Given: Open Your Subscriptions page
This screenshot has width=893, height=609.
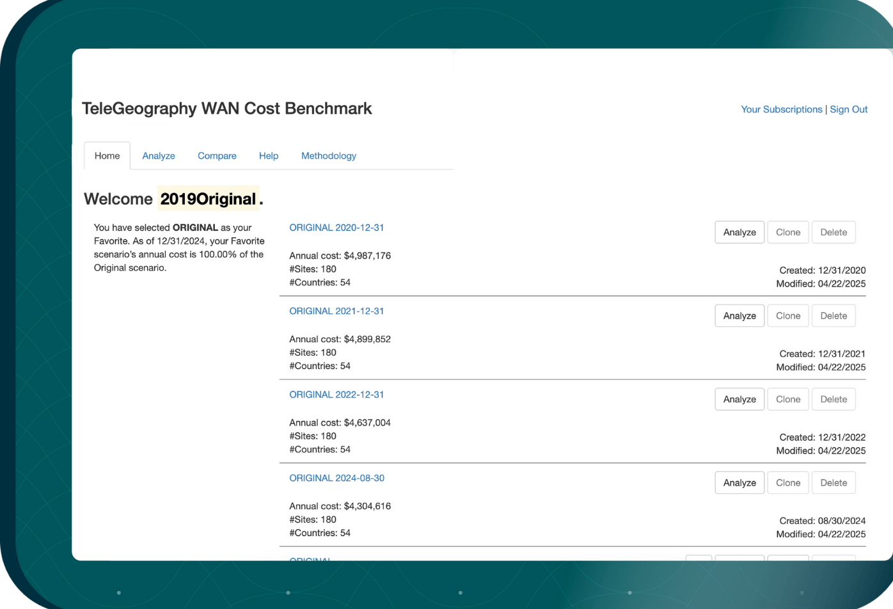Looking at the screenshot, I should [x=781, y=109].
